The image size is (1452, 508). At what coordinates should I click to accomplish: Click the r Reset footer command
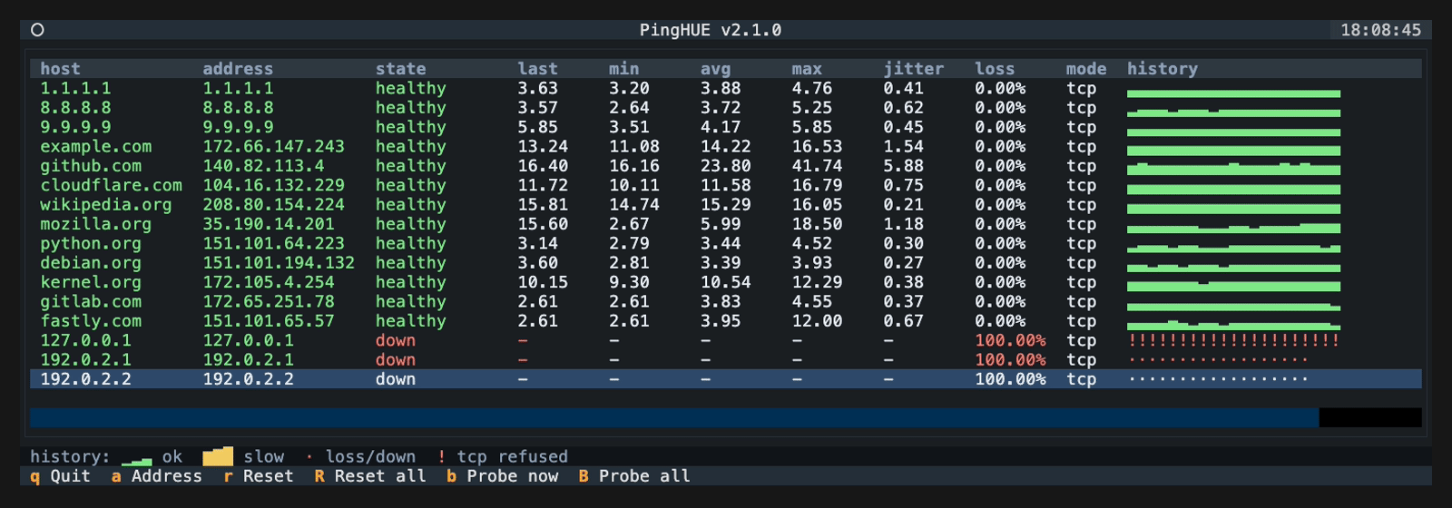click(258, 476)
